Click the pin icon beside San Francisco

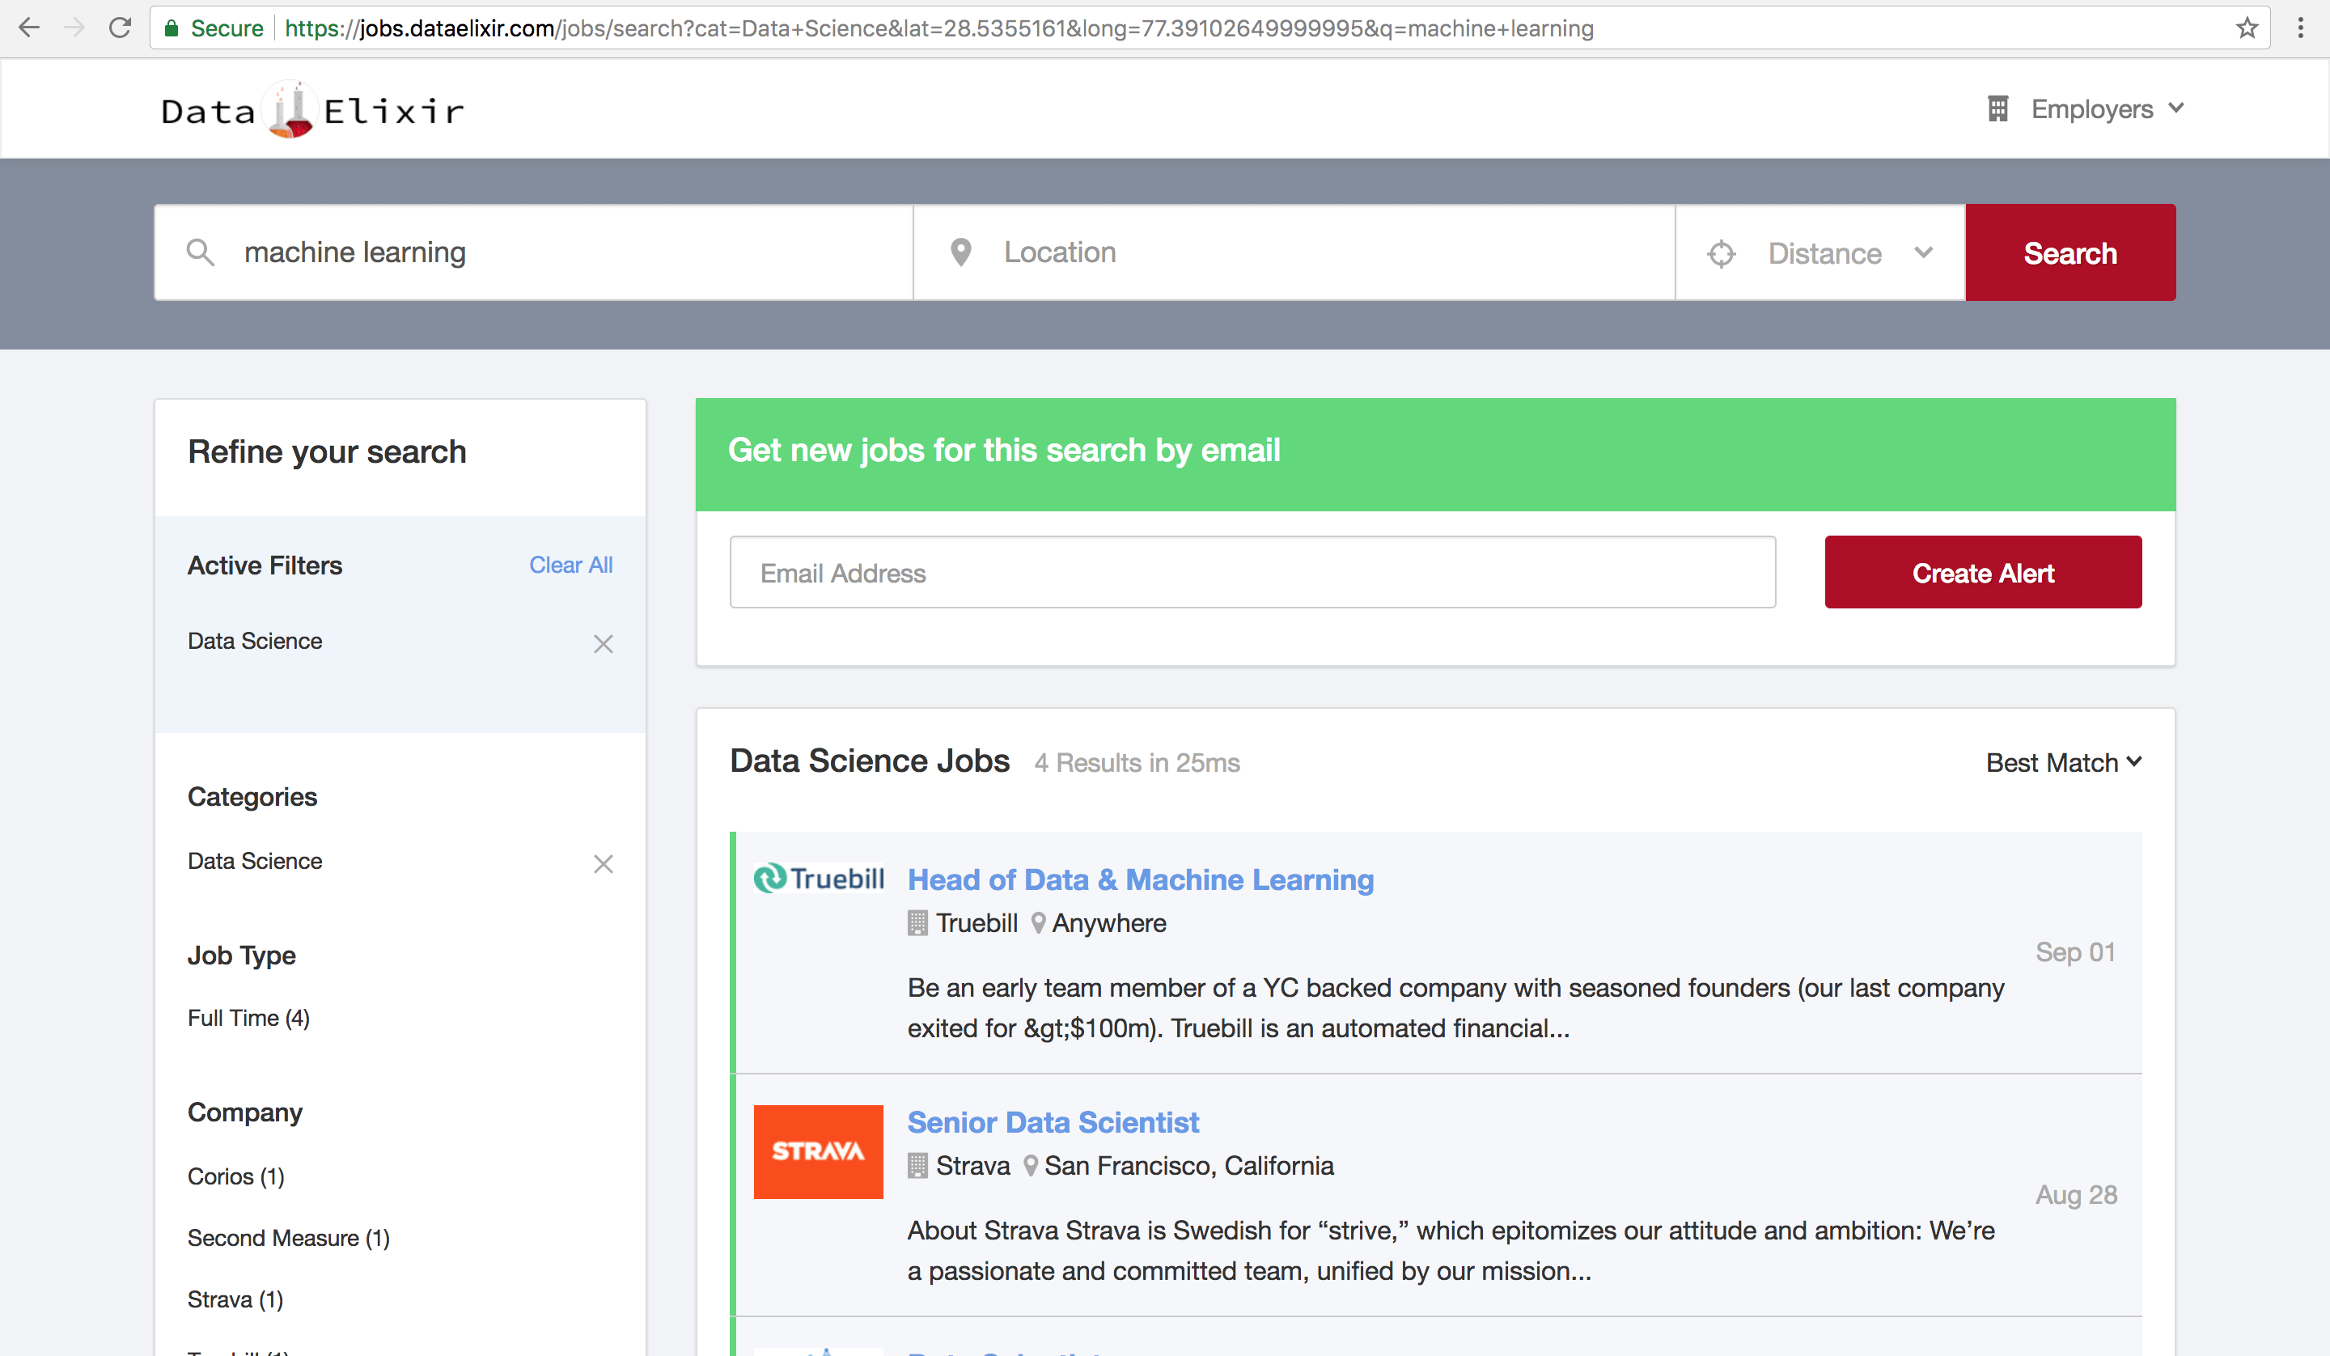1031,1165
